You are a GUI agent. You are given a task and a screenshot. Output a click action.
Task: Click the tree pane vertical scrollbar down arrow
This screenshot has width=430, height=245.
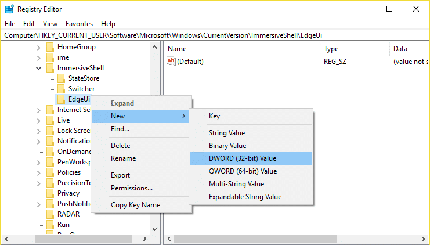(155, 229)
